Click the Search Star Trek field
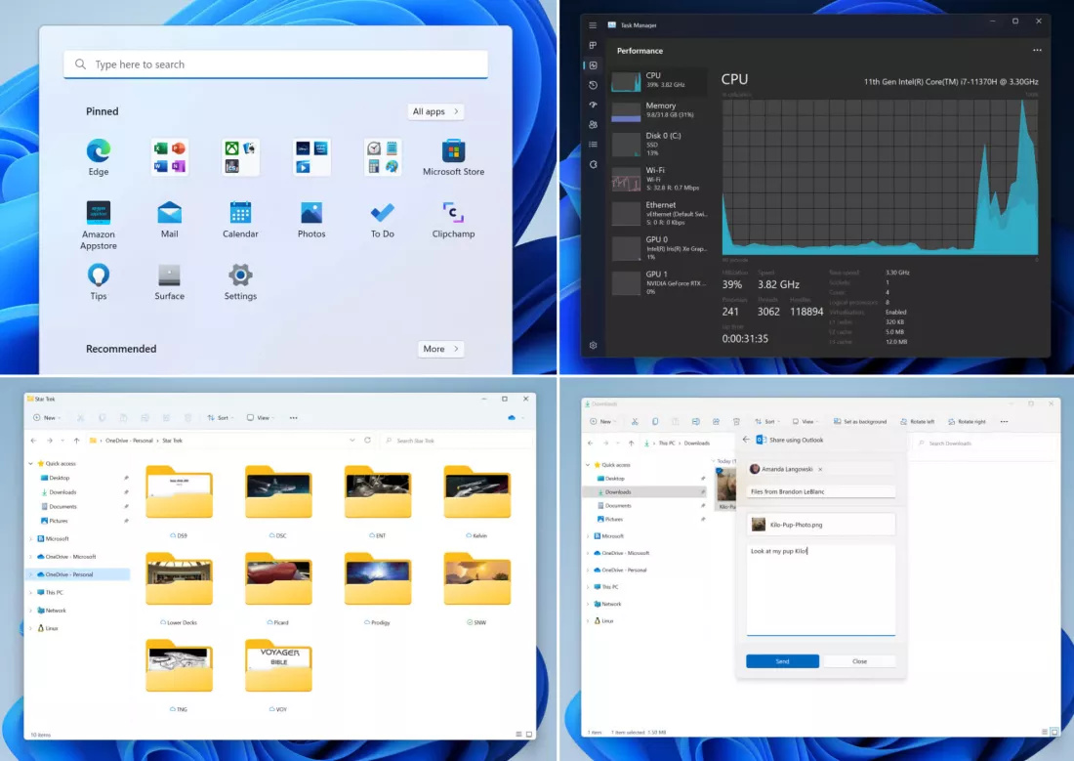The image size is (1074, 761). [456, 441]
